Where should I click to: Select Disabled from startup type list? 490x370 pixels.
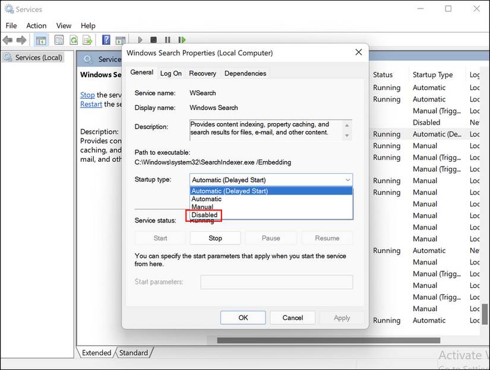click(204, 215)
